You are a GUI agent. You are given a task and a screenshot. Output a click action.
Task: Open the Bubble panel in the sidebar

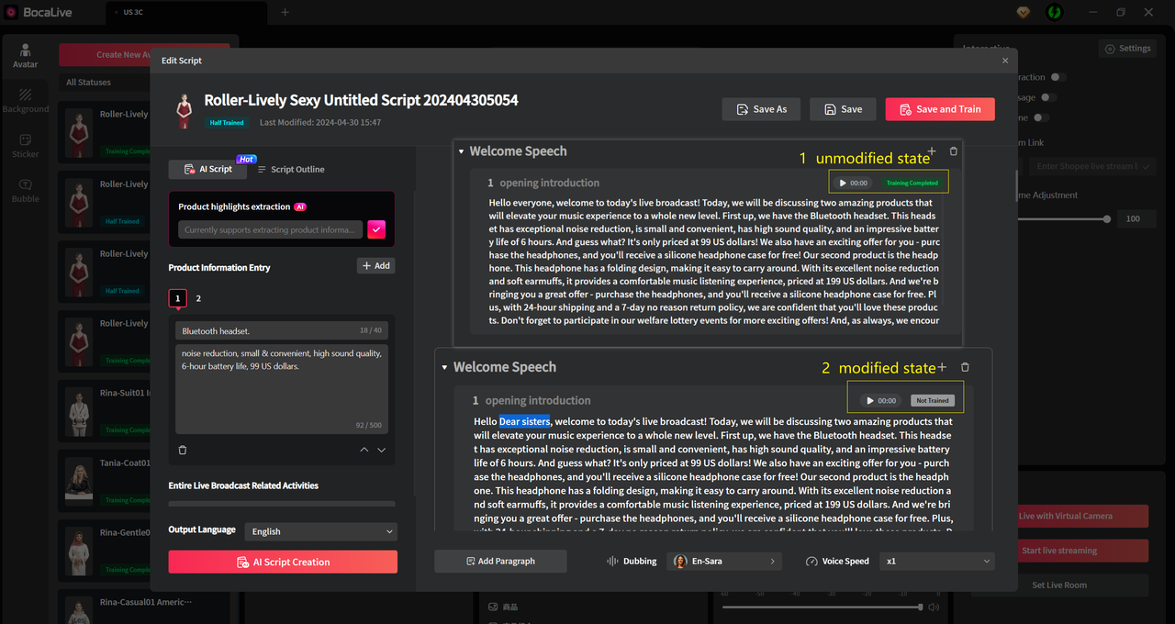[x=26, y=191]
